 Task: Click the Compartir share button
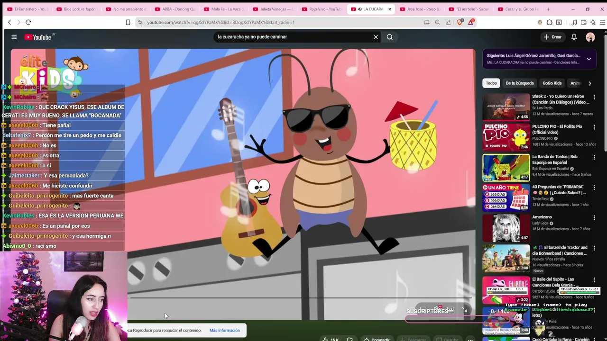(x=377, y=339)
